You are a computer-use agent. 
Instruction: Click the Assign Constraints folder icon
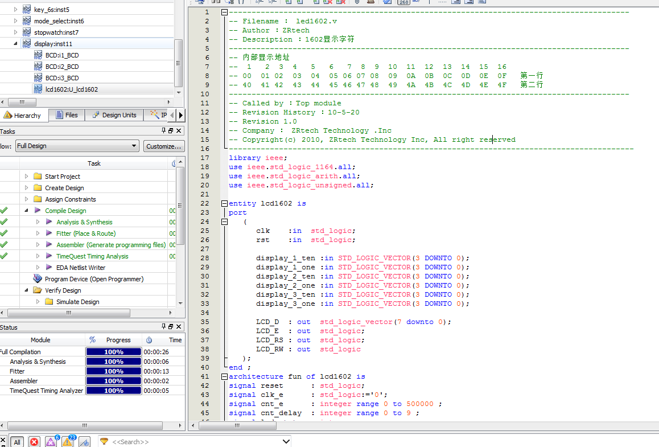click(38, 199)
